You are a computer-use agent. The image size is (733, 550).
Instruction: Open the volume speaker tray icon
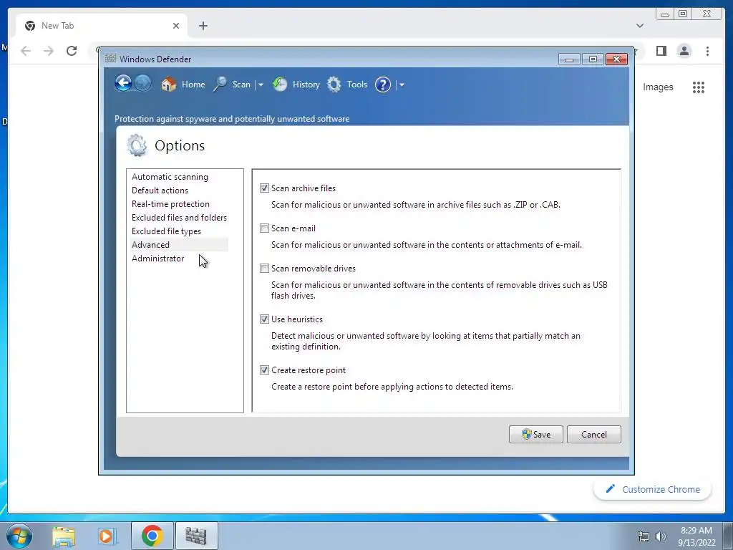tap(661, 536)
